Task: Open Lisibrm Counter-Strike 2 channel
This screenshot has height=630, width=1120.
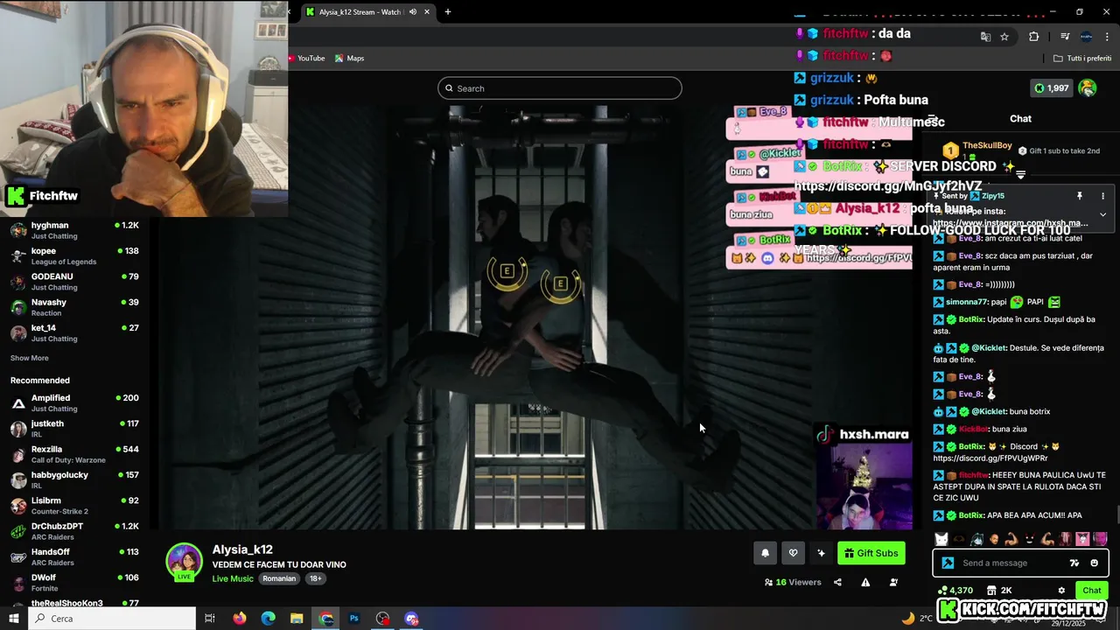Action: coord(74,505)
